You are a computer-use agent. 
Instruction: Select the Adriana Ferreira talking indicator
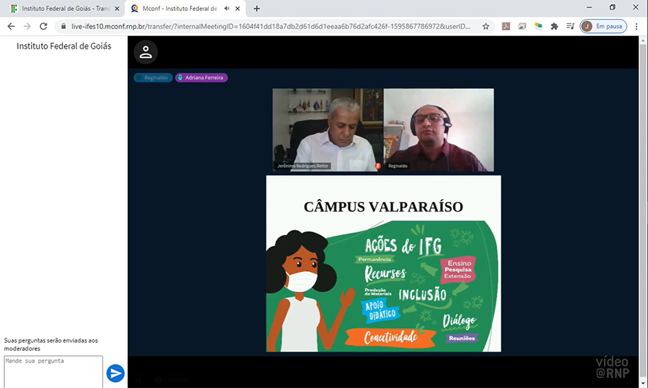[201, 78]
